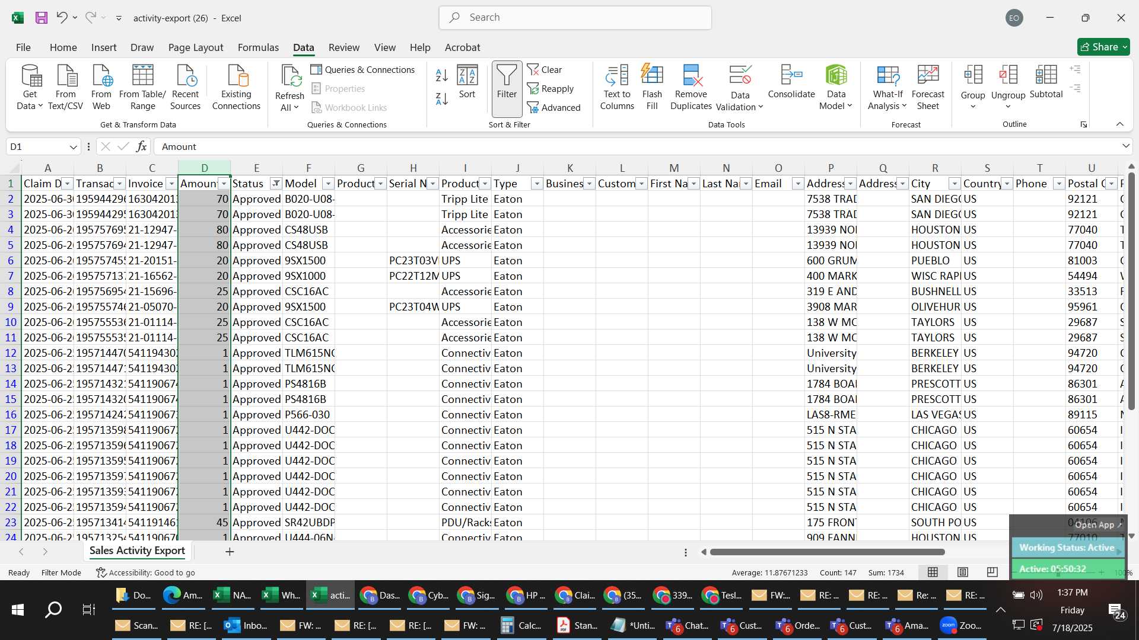Viewport: 1139px width, 640px height.
Task: Click the vertical scrollbar thumb
Action: (1131, 290)
